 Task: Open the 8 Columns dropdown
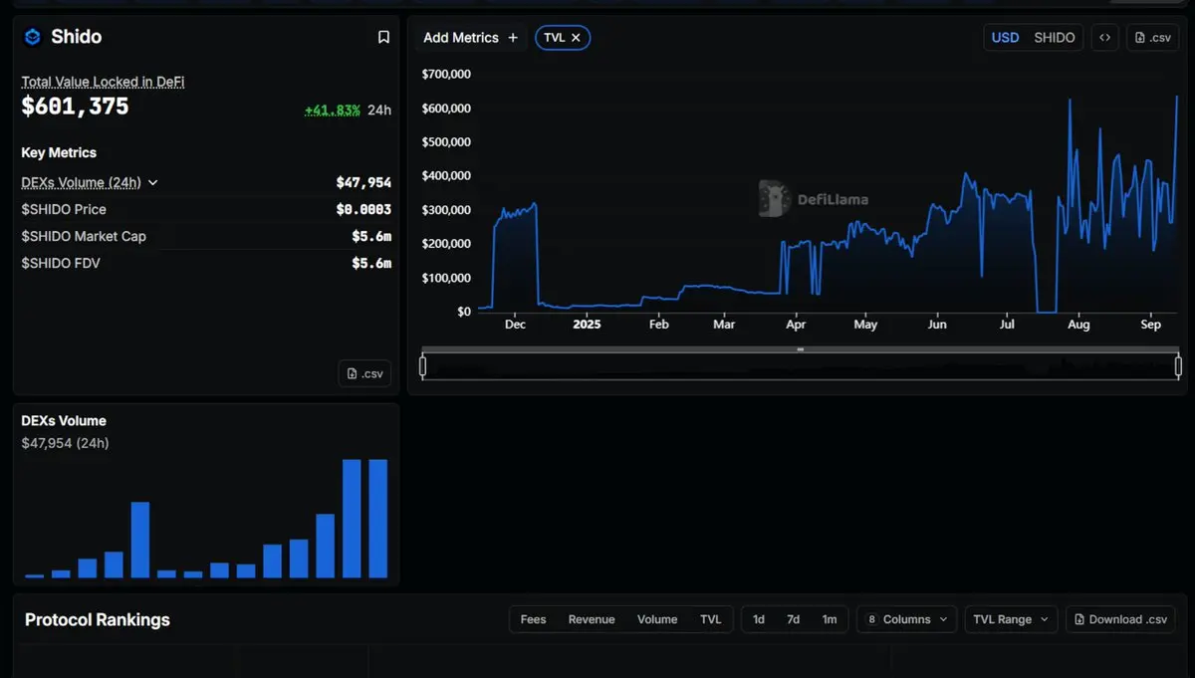906,619
